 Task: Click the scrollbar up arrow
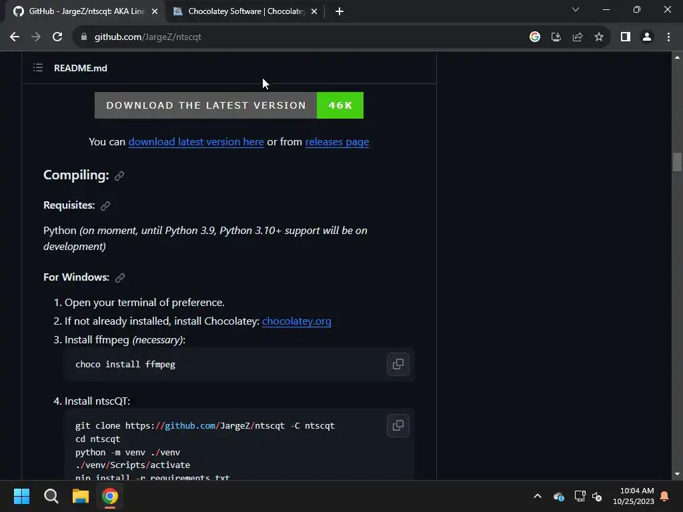[677, 57]
